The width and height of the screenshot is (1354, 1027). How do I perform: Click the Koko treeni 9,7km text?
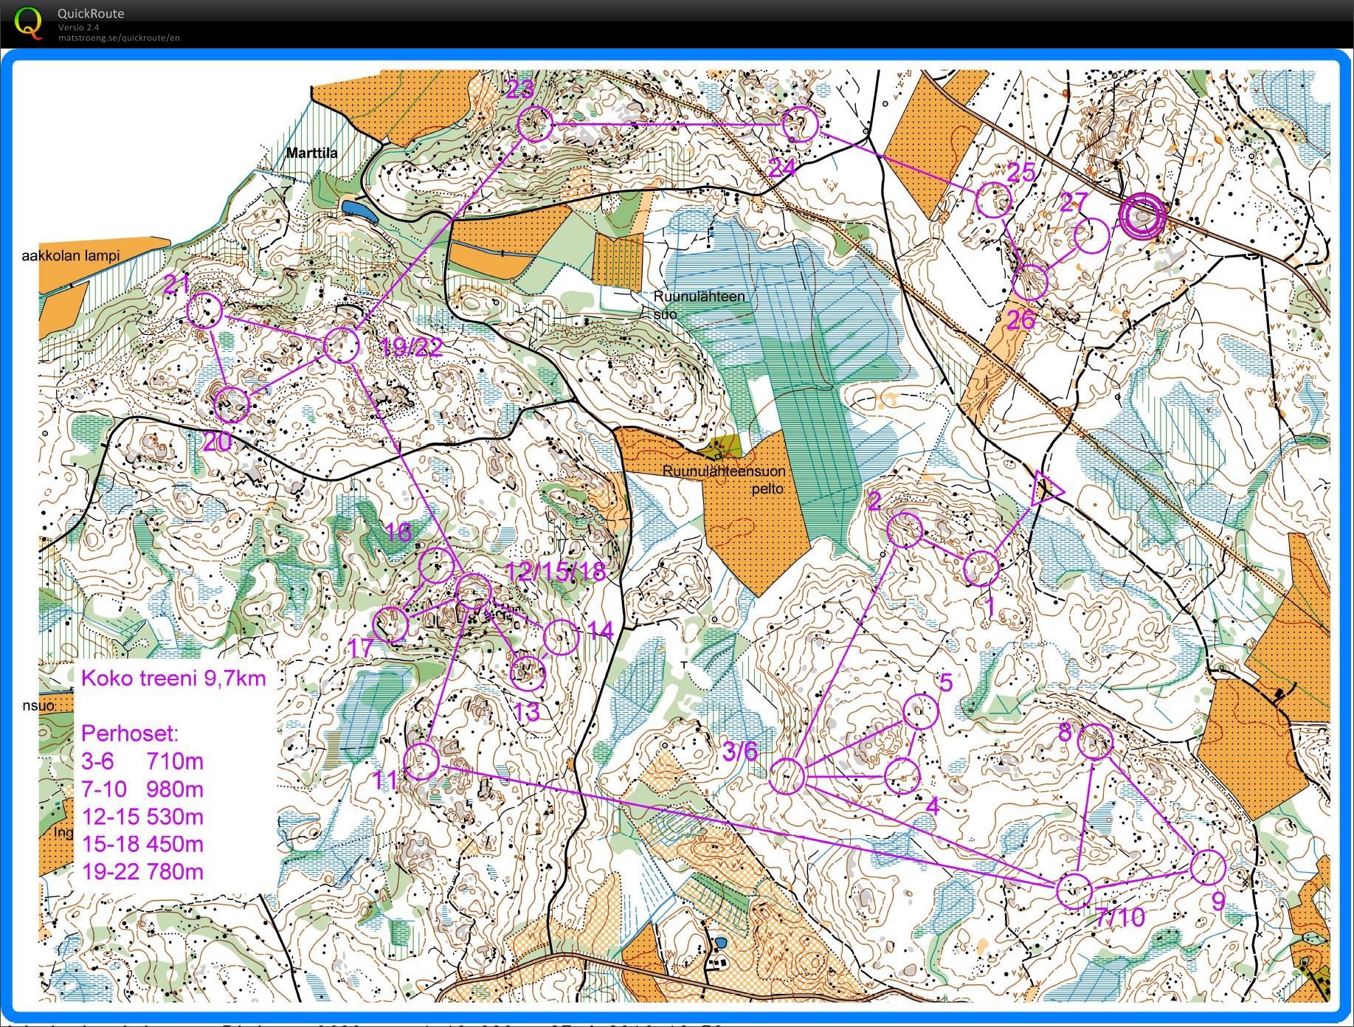(x=173, y=678)
